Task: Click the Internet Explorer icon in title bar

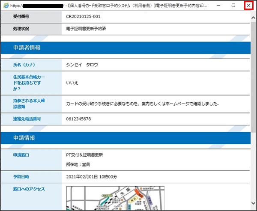Action: tap(6, 6)
